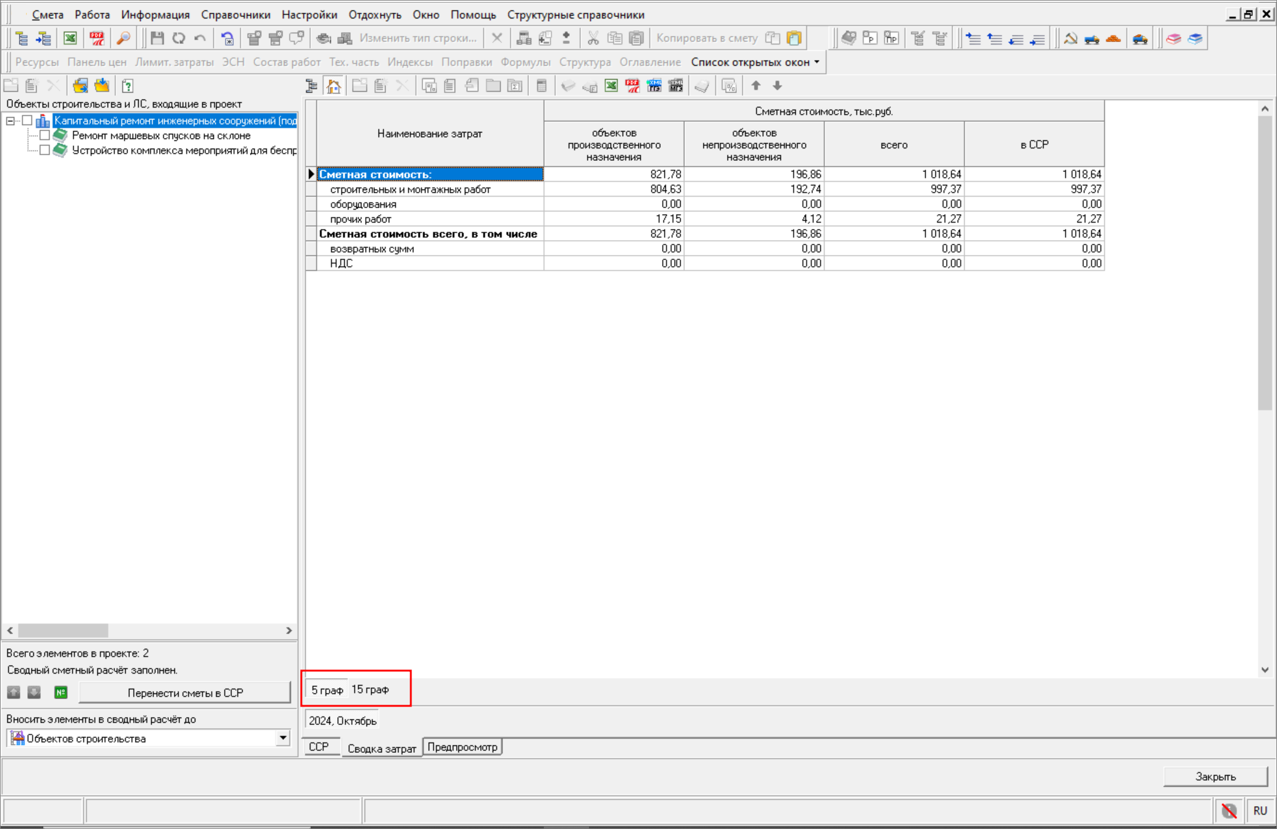The width and height of the screenshot is (1277, 829).
Task: Open the Объектов строительства combo box
Action: (x=283, y=738)
